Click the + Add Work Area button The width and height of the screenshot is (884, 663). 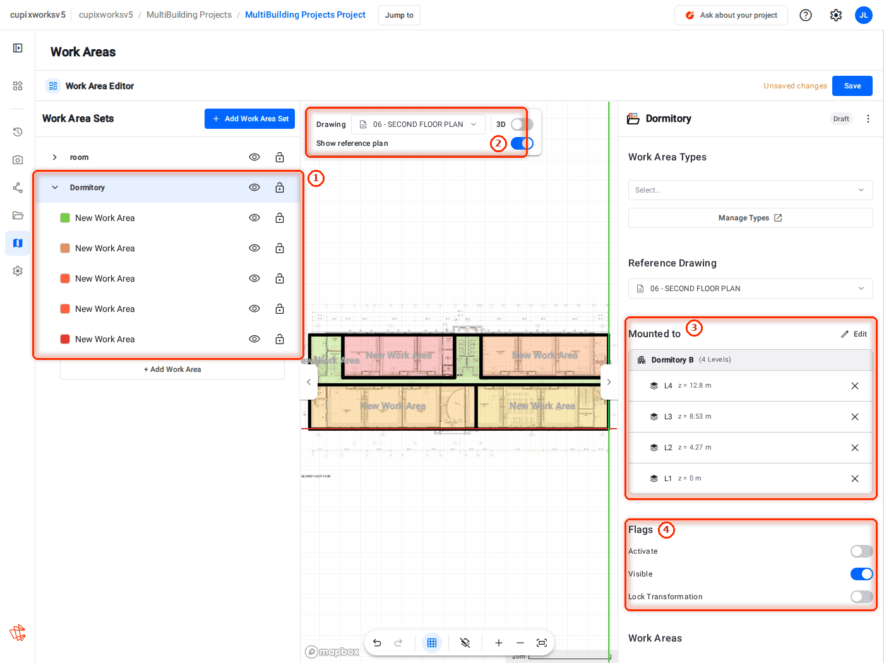pos(172,369)
